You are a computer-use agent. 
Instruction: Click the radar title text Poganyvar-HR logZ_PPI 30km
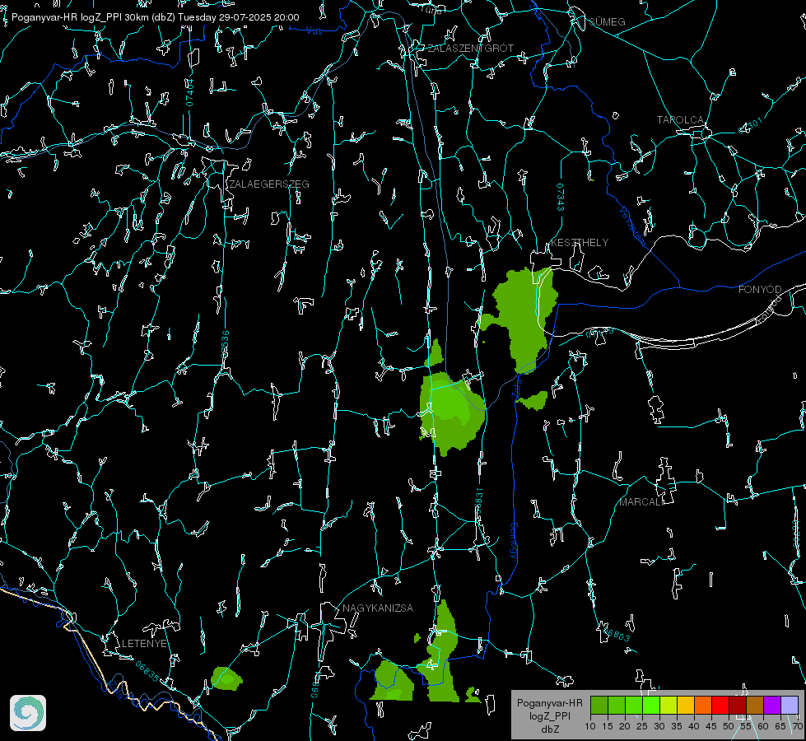(80, 17)
